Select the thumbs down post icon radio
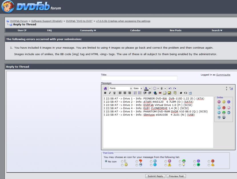237x179 pixels. [x=137, y=162]
